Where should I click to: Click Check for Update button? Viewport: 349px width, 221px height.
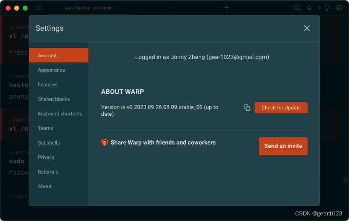pos(281,108)
